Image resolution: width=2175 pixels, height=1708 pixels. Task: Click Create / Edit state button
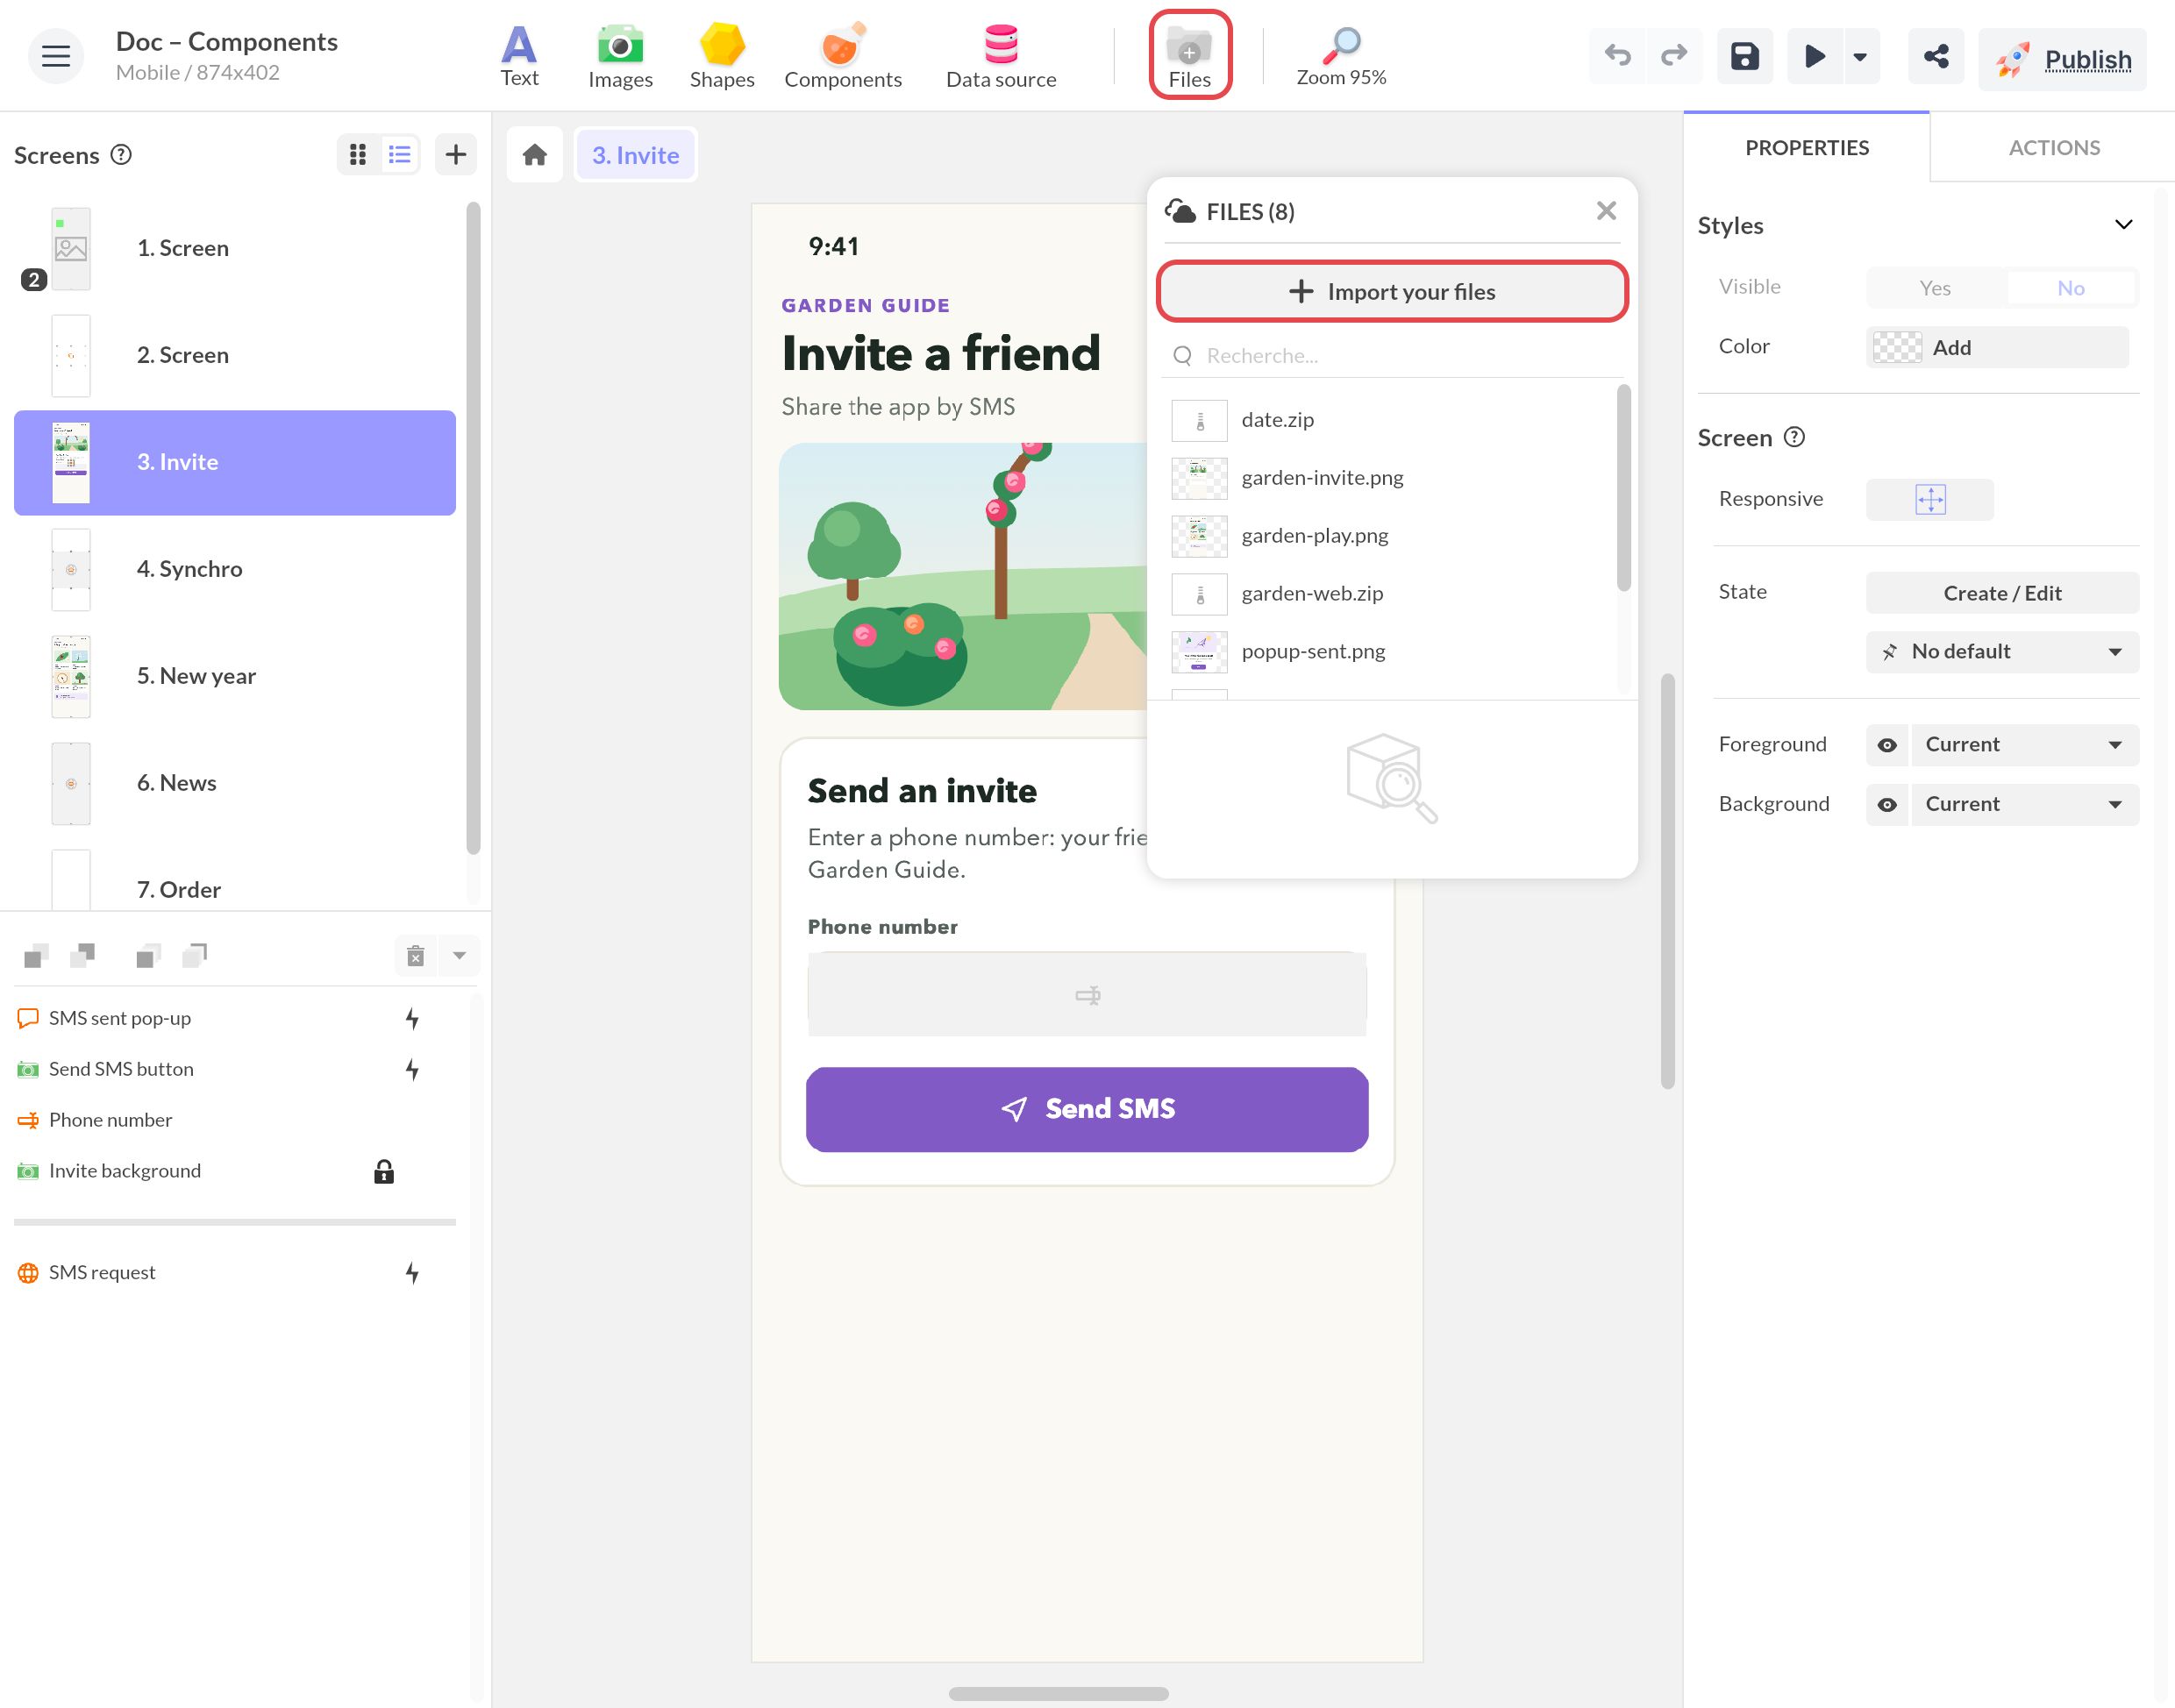tap(2002, 593)
